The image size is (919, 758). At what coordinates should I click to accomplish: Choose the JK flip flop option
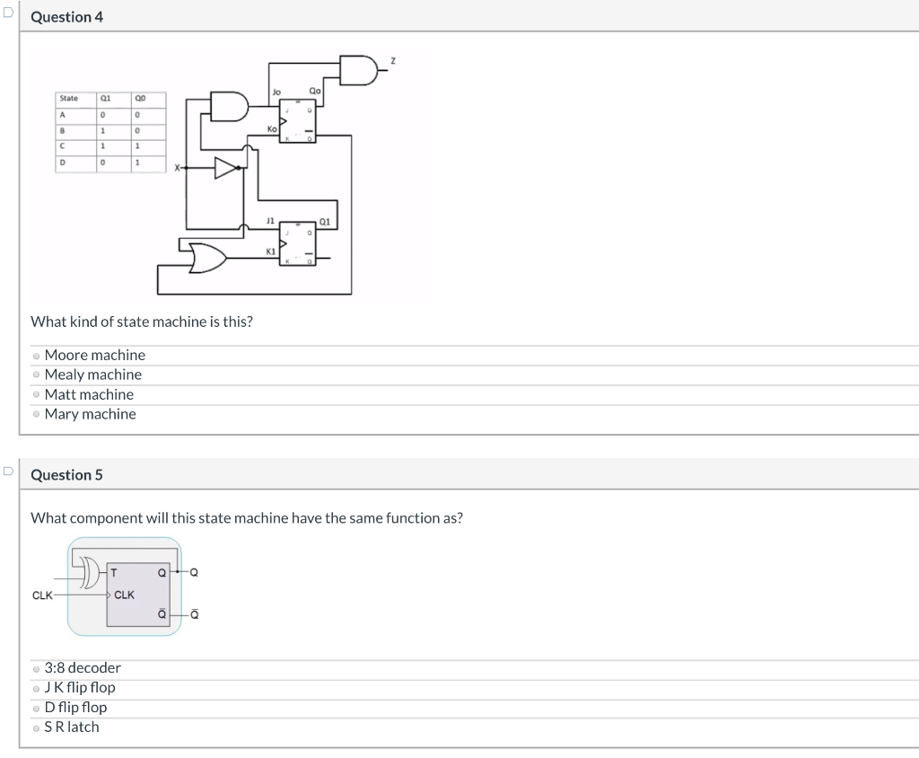pos(36,688)
